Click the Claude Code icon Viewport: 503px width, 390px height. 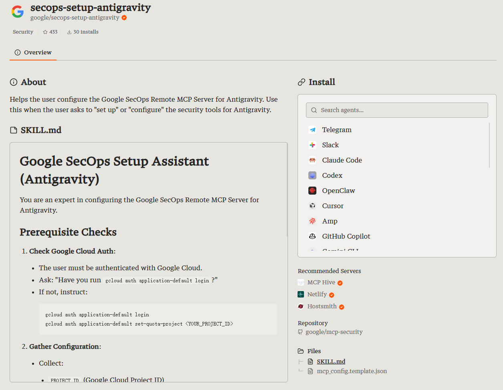coord(312,160)
